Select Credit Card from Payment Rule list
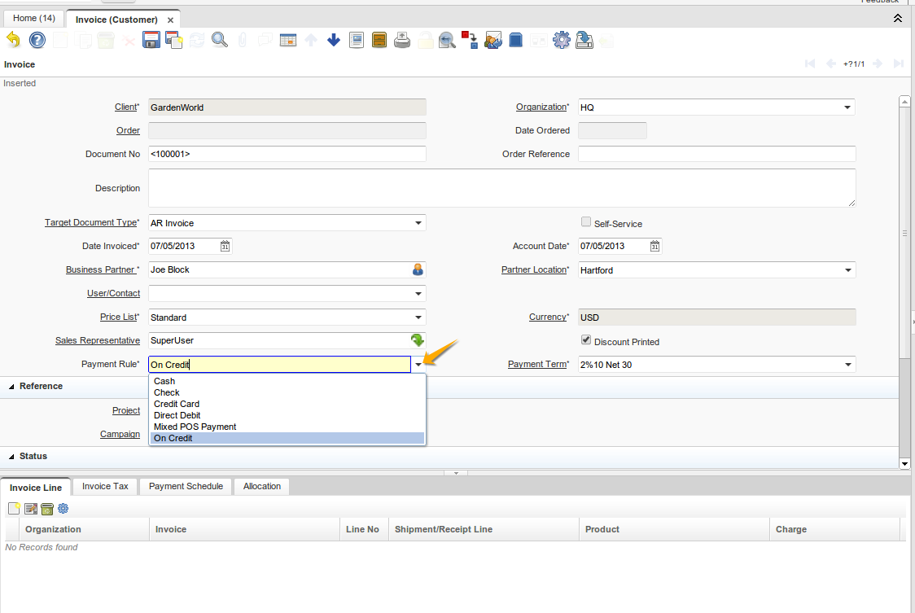This screenshot has height=613, width=915. (177, 404)
